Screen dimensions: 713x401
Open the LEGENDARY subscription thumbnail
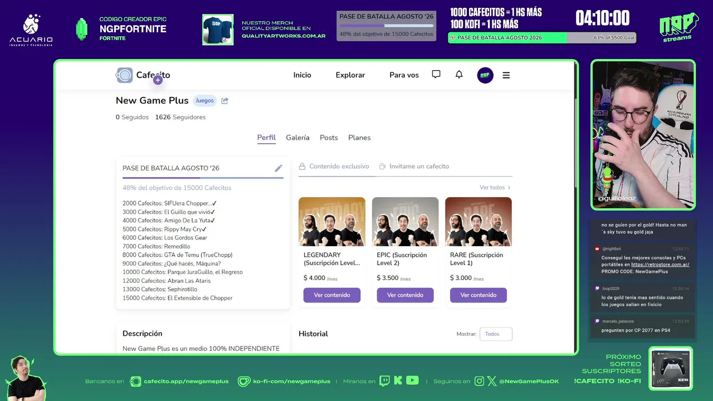332,222
